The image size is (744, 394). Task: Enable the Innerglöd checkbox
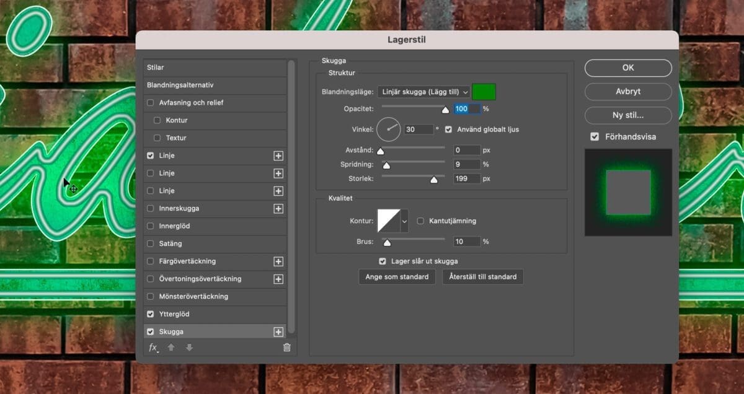(151, 226)
